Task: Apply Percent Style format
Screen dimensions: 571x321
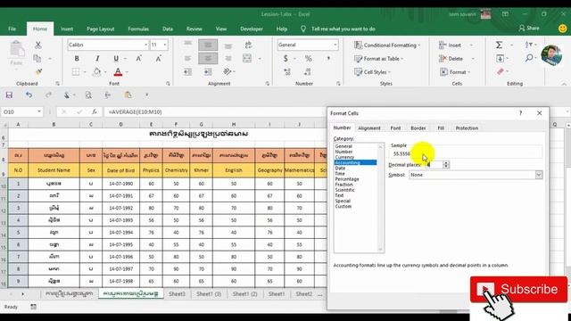Action: [308, 58]
